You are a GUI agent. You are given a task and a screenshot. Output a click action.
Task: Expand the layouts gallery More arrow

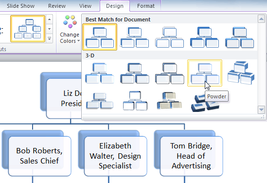[x=50, y=38]
